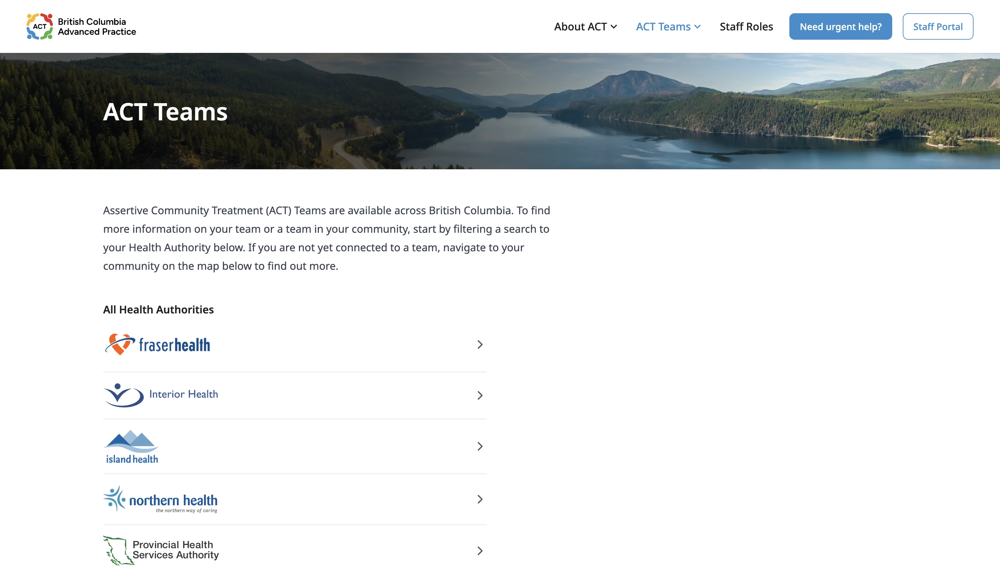Image resolution: width=1000 pixels, height=570 pixels.
Task: Go to Staff Roles page
Action: pyautogui.click(x=746, y=27)
